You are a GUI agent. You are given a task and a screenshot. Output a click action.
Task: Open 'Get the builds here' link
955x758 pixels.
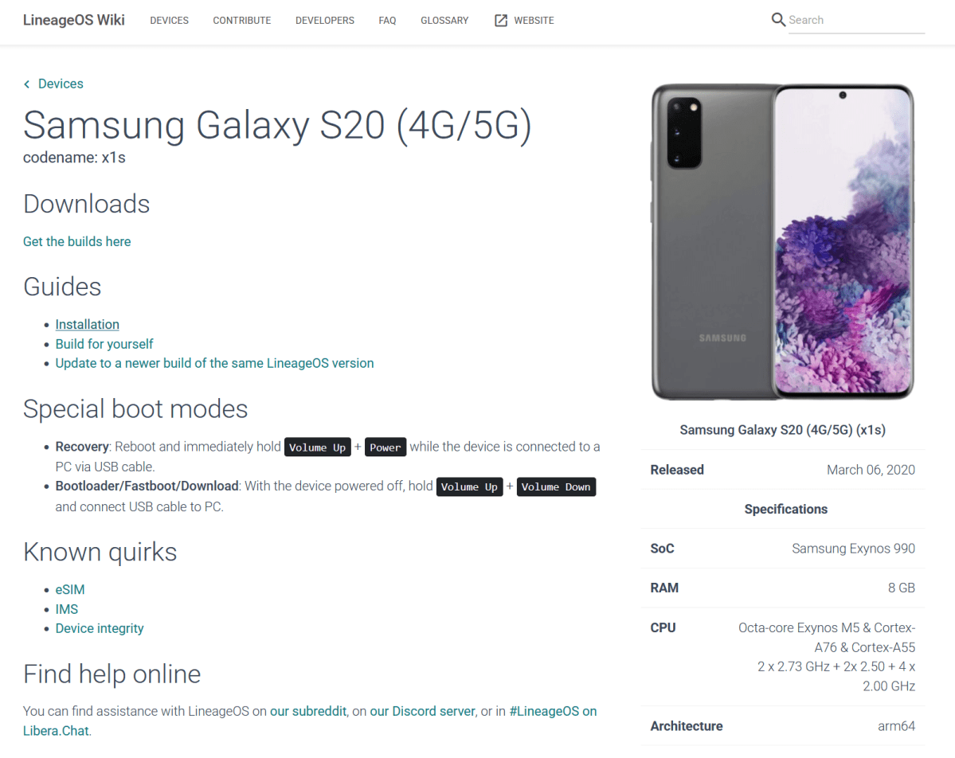pyautogui.click(x=76, y=241)
